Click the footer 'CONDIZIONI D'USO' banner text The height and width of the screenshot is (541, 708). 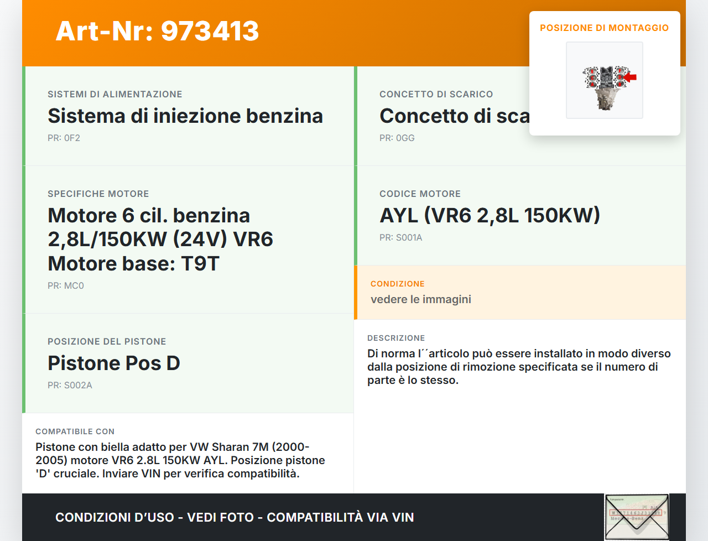coord(235,518)
